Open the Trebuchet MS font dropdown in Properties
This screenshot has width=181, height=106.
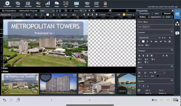click(x=149, y=38)
